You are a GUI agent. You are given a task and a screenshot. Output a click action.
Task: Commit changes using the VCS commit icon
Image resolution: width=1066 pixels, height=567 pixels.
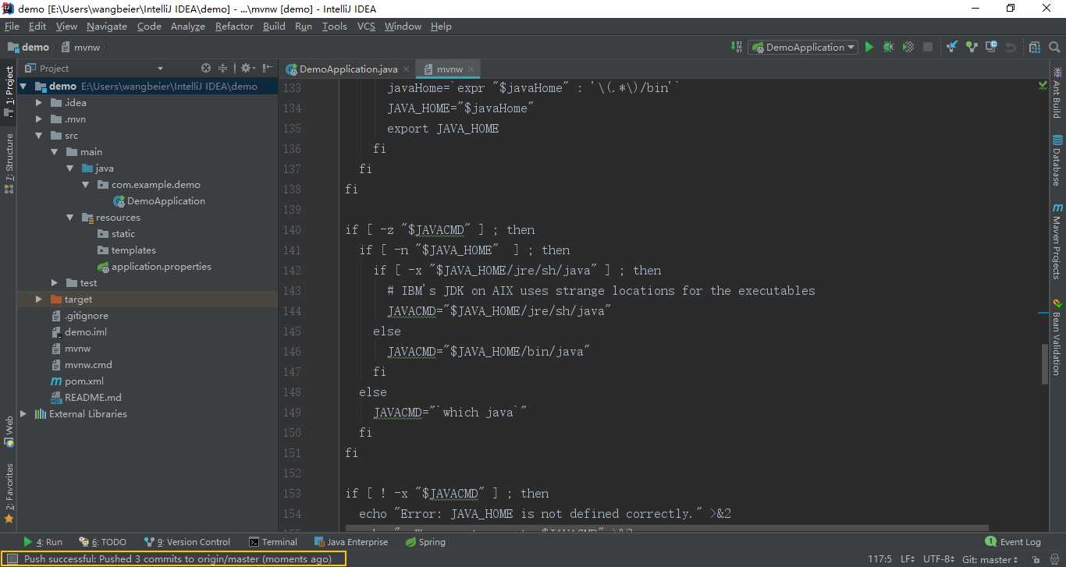tap(972, 48)
